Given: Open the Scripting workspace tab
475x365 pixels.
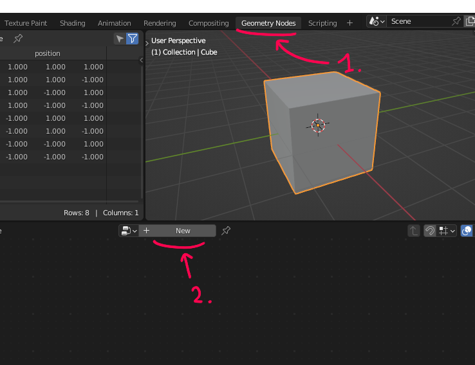Looking at the screenshot, I should coord(322,23).
